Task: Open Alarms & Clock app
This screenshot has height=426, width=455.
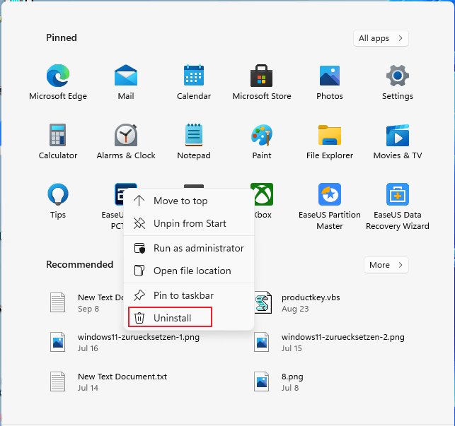Action: 126,136
